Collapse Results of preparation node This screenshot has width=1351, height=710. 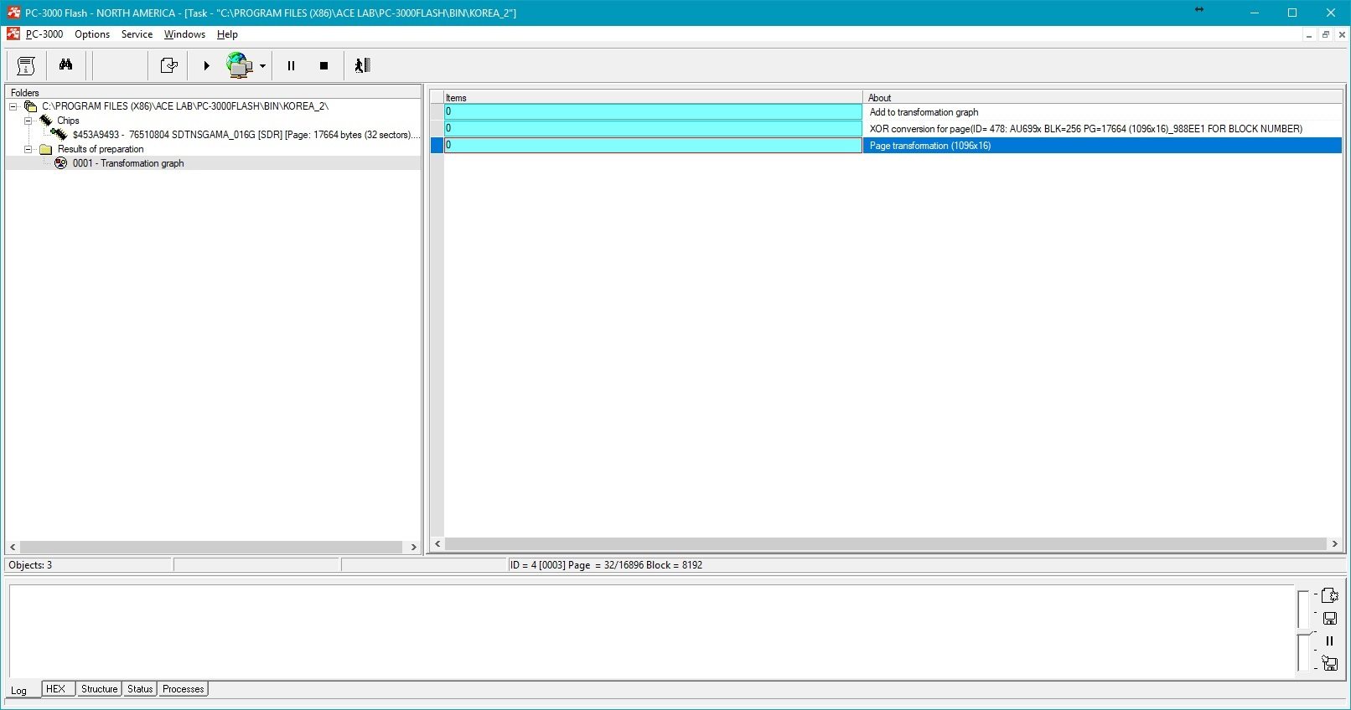click(x=28, y=149)
